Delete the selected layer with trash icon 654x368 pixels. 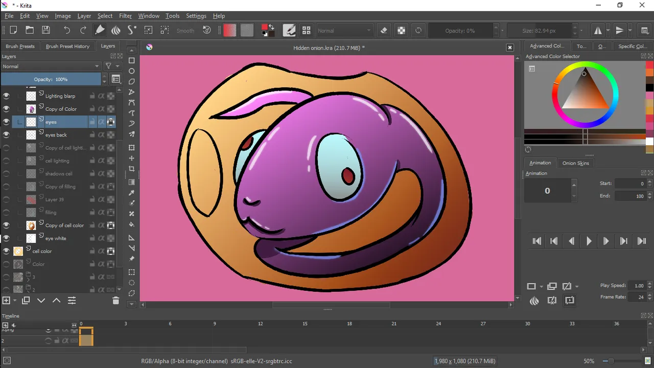116,301
